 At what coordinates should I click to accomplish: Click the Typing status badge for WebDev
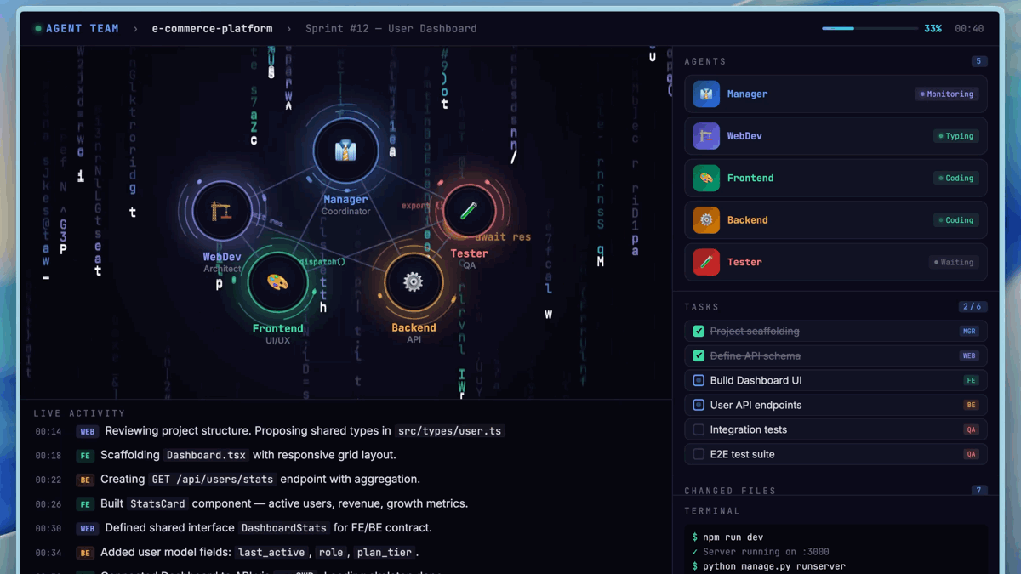click(x=955, y=136)
